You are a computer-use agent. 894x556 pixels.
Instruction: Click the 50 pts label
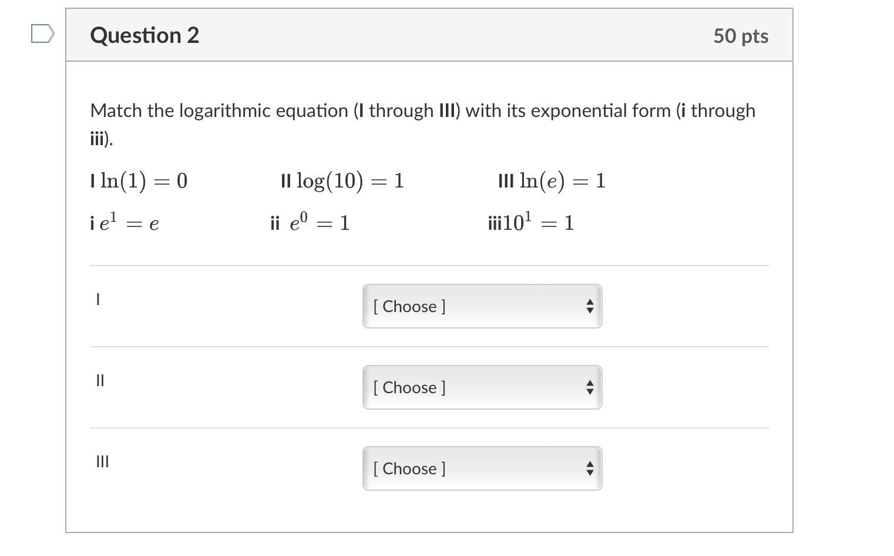741,36
